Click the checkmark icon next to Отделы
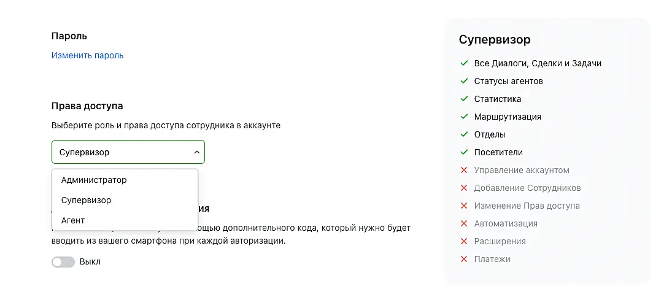This screenshot has height=305, width=672. [x=464, y=134]
